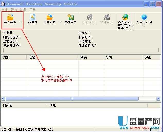Open the 选项 menu
The width and height of the screenshot is (163, 132).
23,10
